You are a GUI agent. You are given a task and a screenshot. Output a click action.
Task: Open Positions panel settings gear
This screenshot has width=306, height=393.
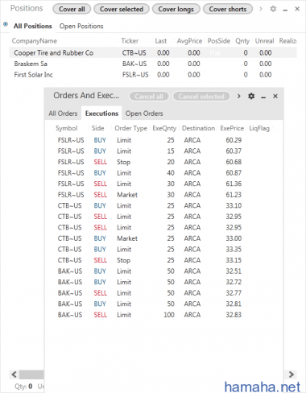pos(273,9)
